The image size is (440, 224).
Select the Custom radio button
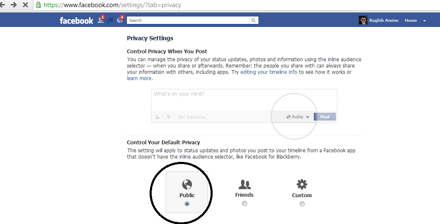coord(302,204)
